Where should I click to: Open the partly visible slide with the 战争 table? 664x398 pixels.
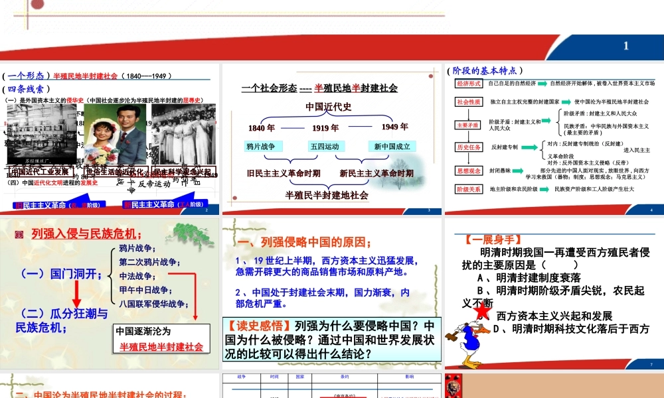pyautogui.click(x=331, y=385)
